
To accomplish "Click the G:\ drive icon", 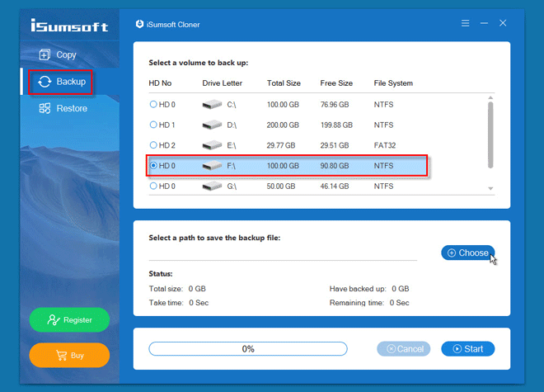I will 212,187.
